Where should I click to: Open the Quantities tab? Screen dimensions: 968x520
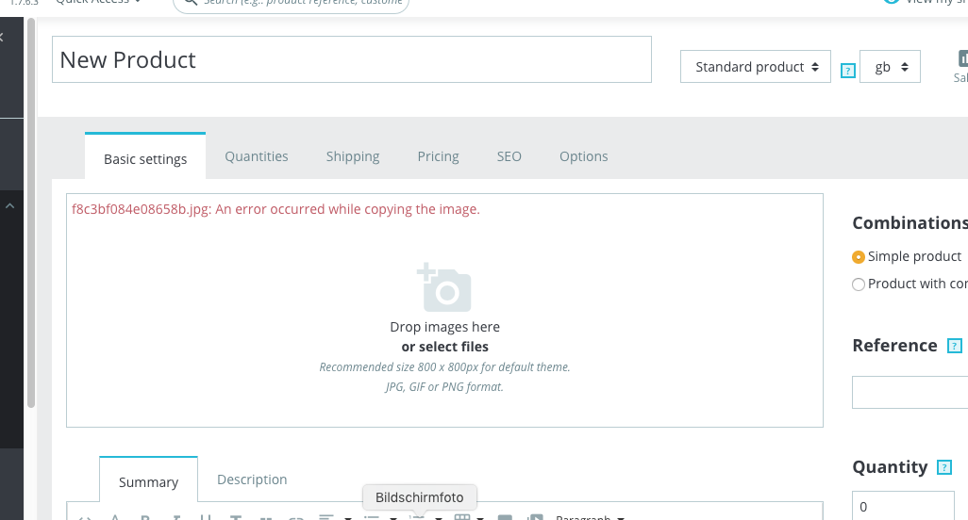(257, 156)
